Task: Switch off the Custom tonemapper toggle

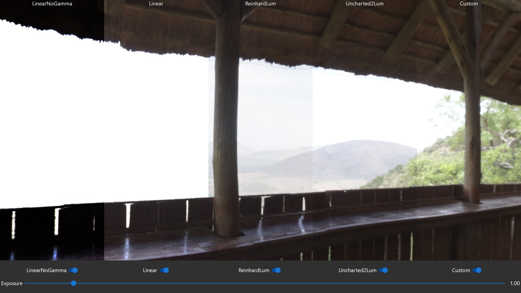Action: (x=477, y=270)
